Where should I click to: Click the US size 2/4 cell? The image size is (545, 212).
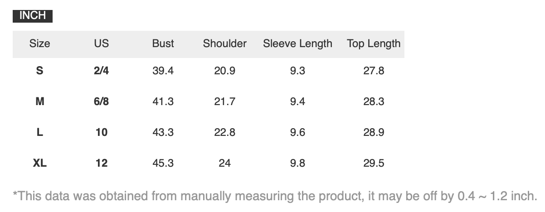pyautogui.click(x=102, y=71)
